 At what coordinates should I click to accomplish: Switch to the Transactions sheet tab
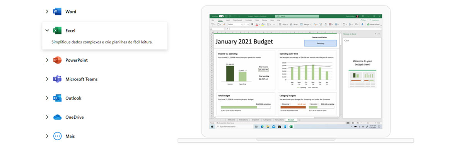point(279,120)
